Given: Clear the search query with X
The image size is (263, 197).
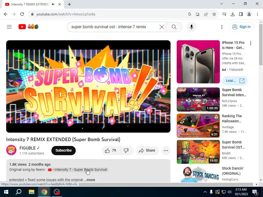Looking at the screenshot, I should [x=162, y=27].
